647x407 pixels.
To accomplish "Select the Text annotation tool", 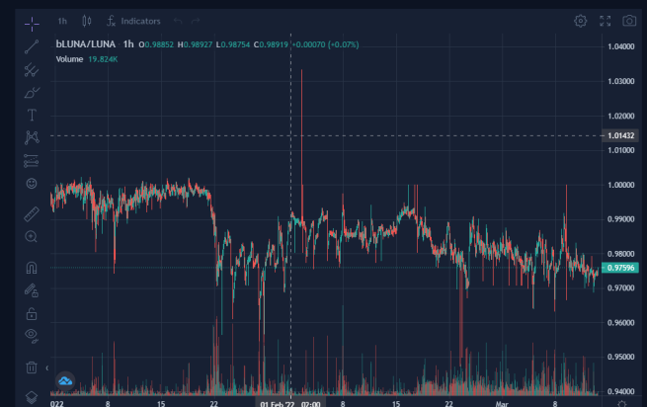I will [32, 115].
